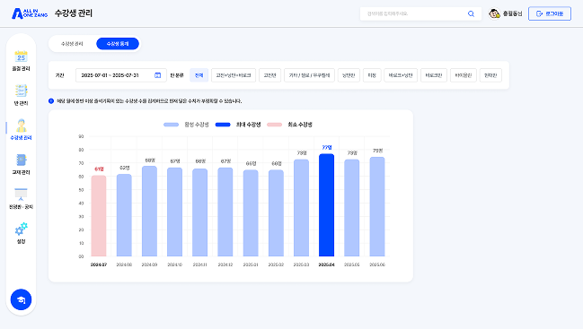The image size is (583, 329).
Task: Select the 바로크반 filter chip
Action: [434, 75]
